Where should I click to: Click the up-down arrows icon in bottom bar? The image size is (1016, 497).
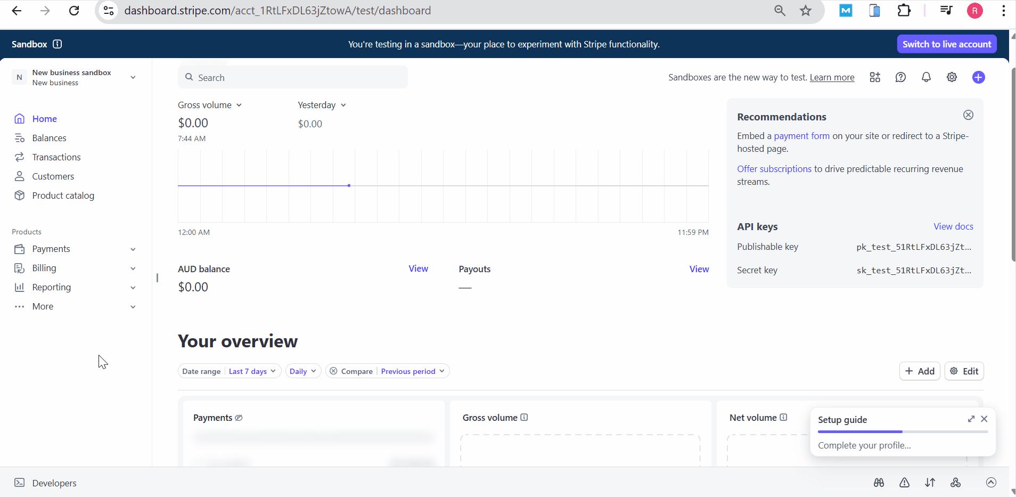point(930,483)
